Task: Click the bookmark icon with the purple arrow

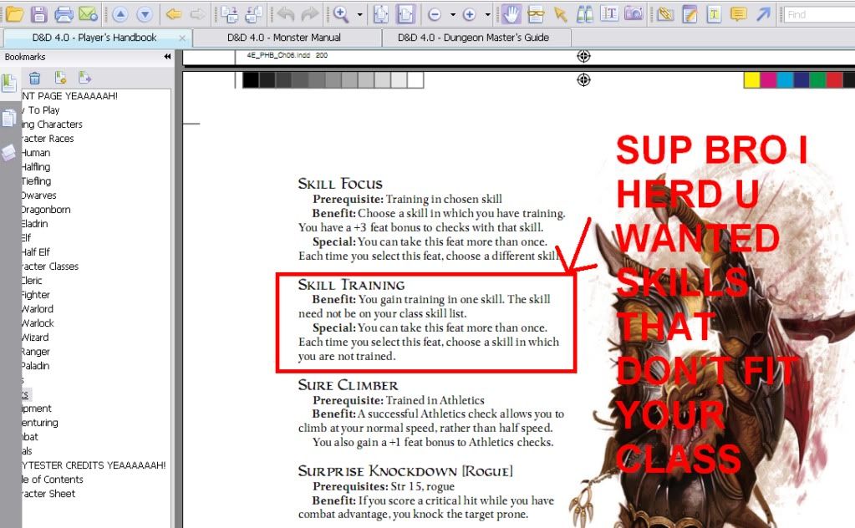Action: tap(84, 78)
